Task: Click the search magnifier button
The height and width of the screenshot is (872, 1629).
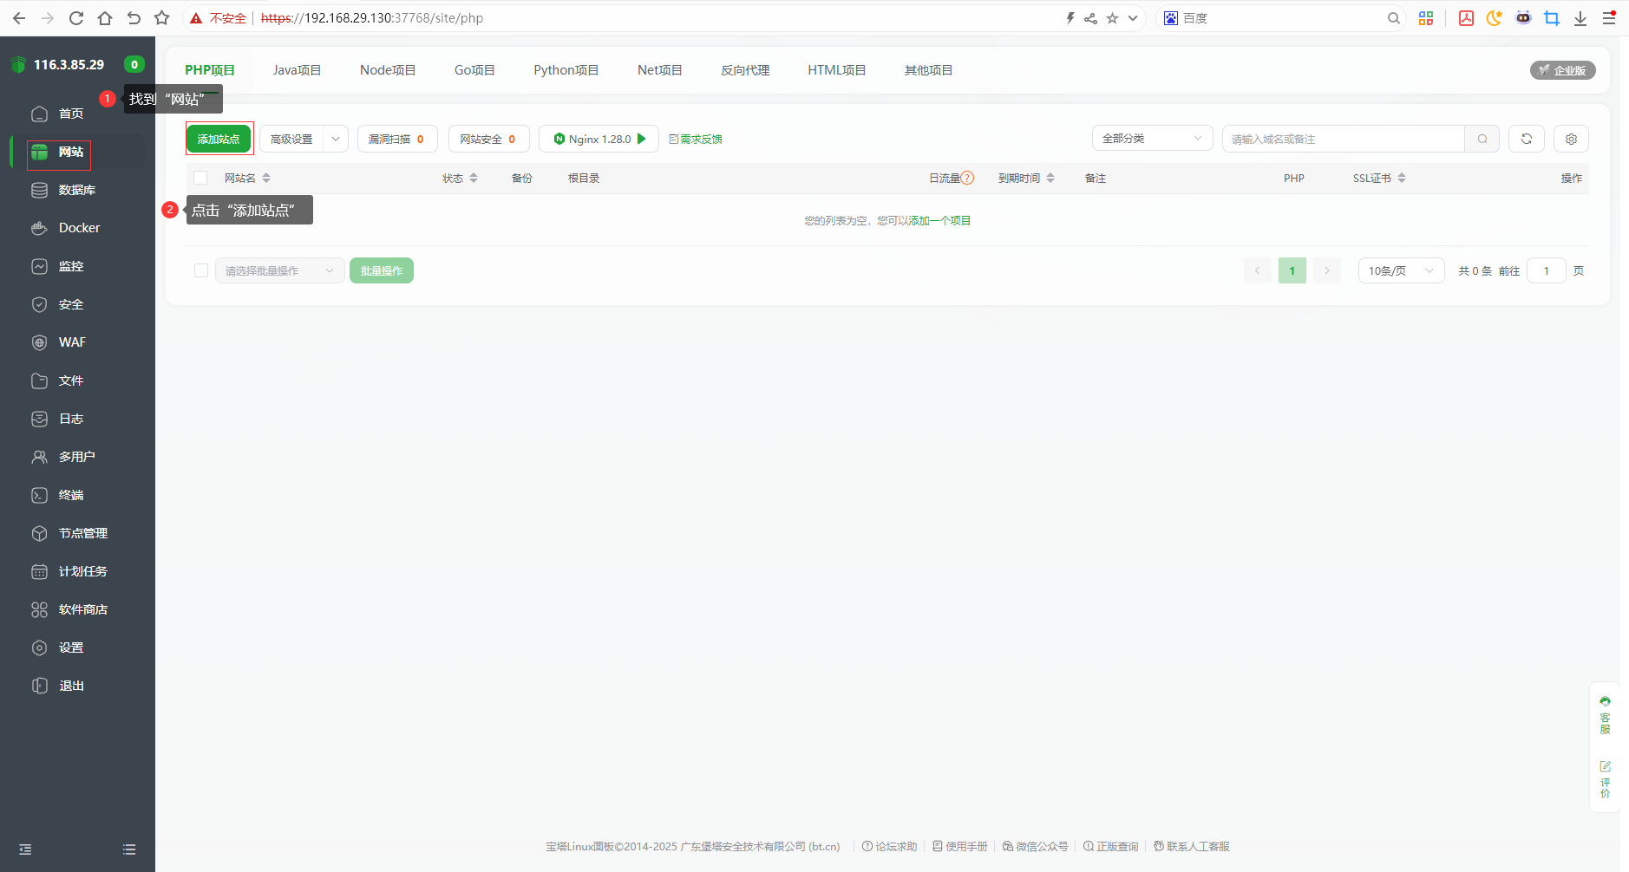Action: [x=1482, y=139]
